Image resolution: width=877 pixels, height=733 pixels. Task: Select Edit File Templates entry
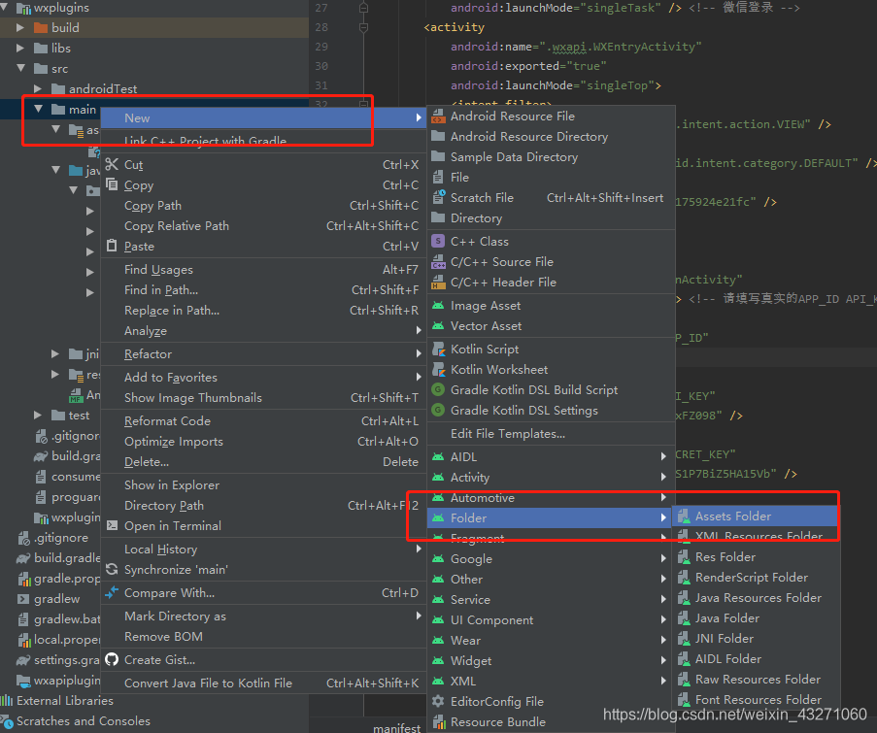pos(551,433)
